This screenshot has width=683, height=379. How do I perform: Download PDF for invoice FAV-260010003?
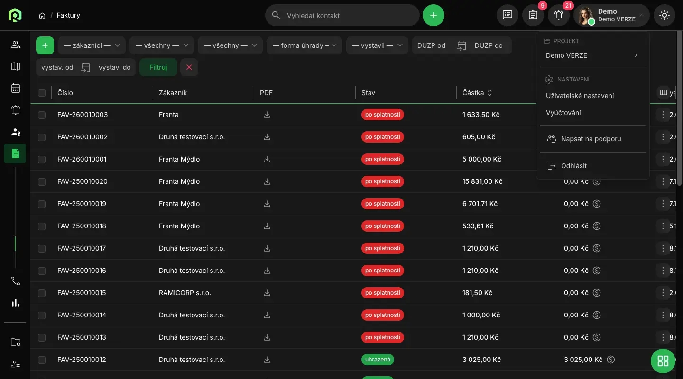(267, 115)
